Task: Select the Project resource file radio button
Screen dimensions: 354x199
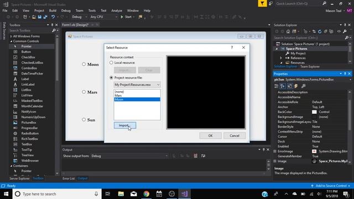Action: click(x=111, y=77)
